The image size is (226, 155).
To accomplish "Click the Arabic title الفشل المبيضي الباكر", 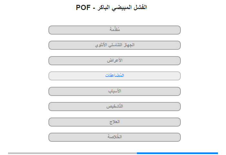I will tap(122, 7).
